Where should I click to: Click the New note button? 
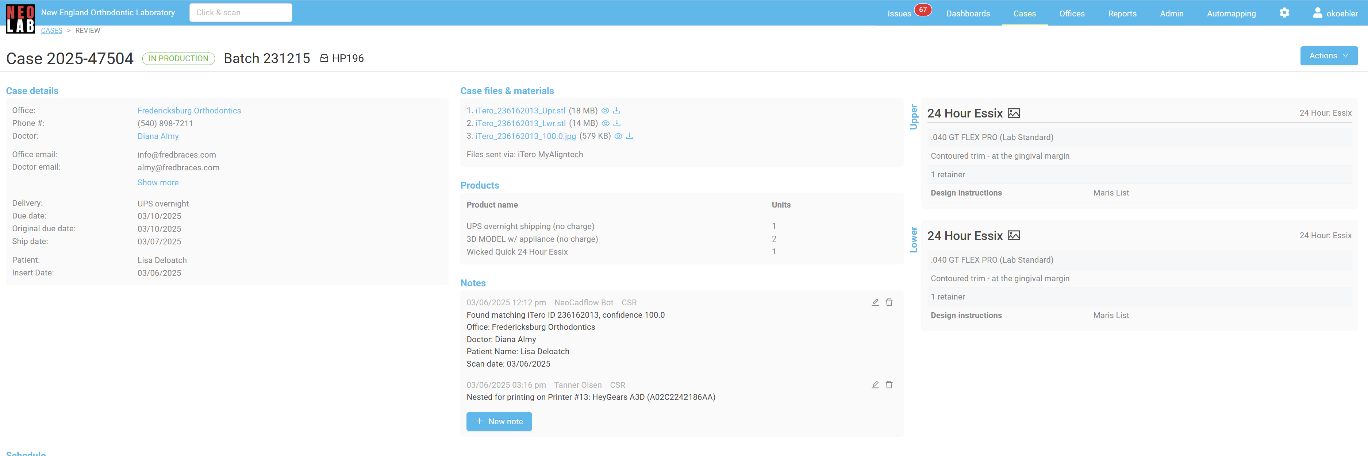(499, 421)
